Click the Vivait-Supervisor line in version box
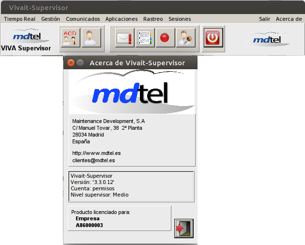This screenshot has height=245, width=305. click(x=91, y=176)
